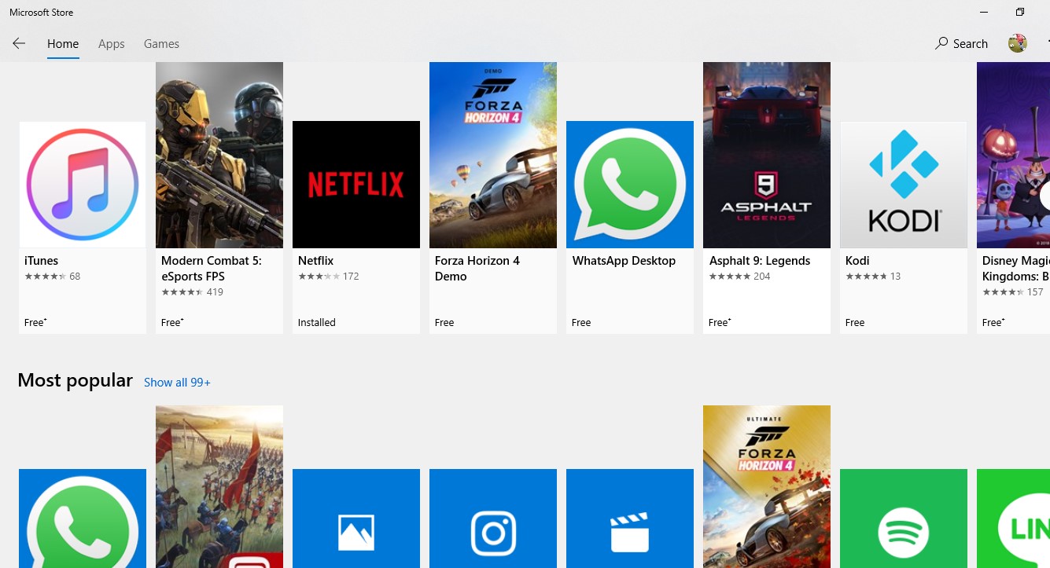Click the Modern Combat 5: eSports FPS title
The image size is (1050, 568).
click(x=212, y=269)
